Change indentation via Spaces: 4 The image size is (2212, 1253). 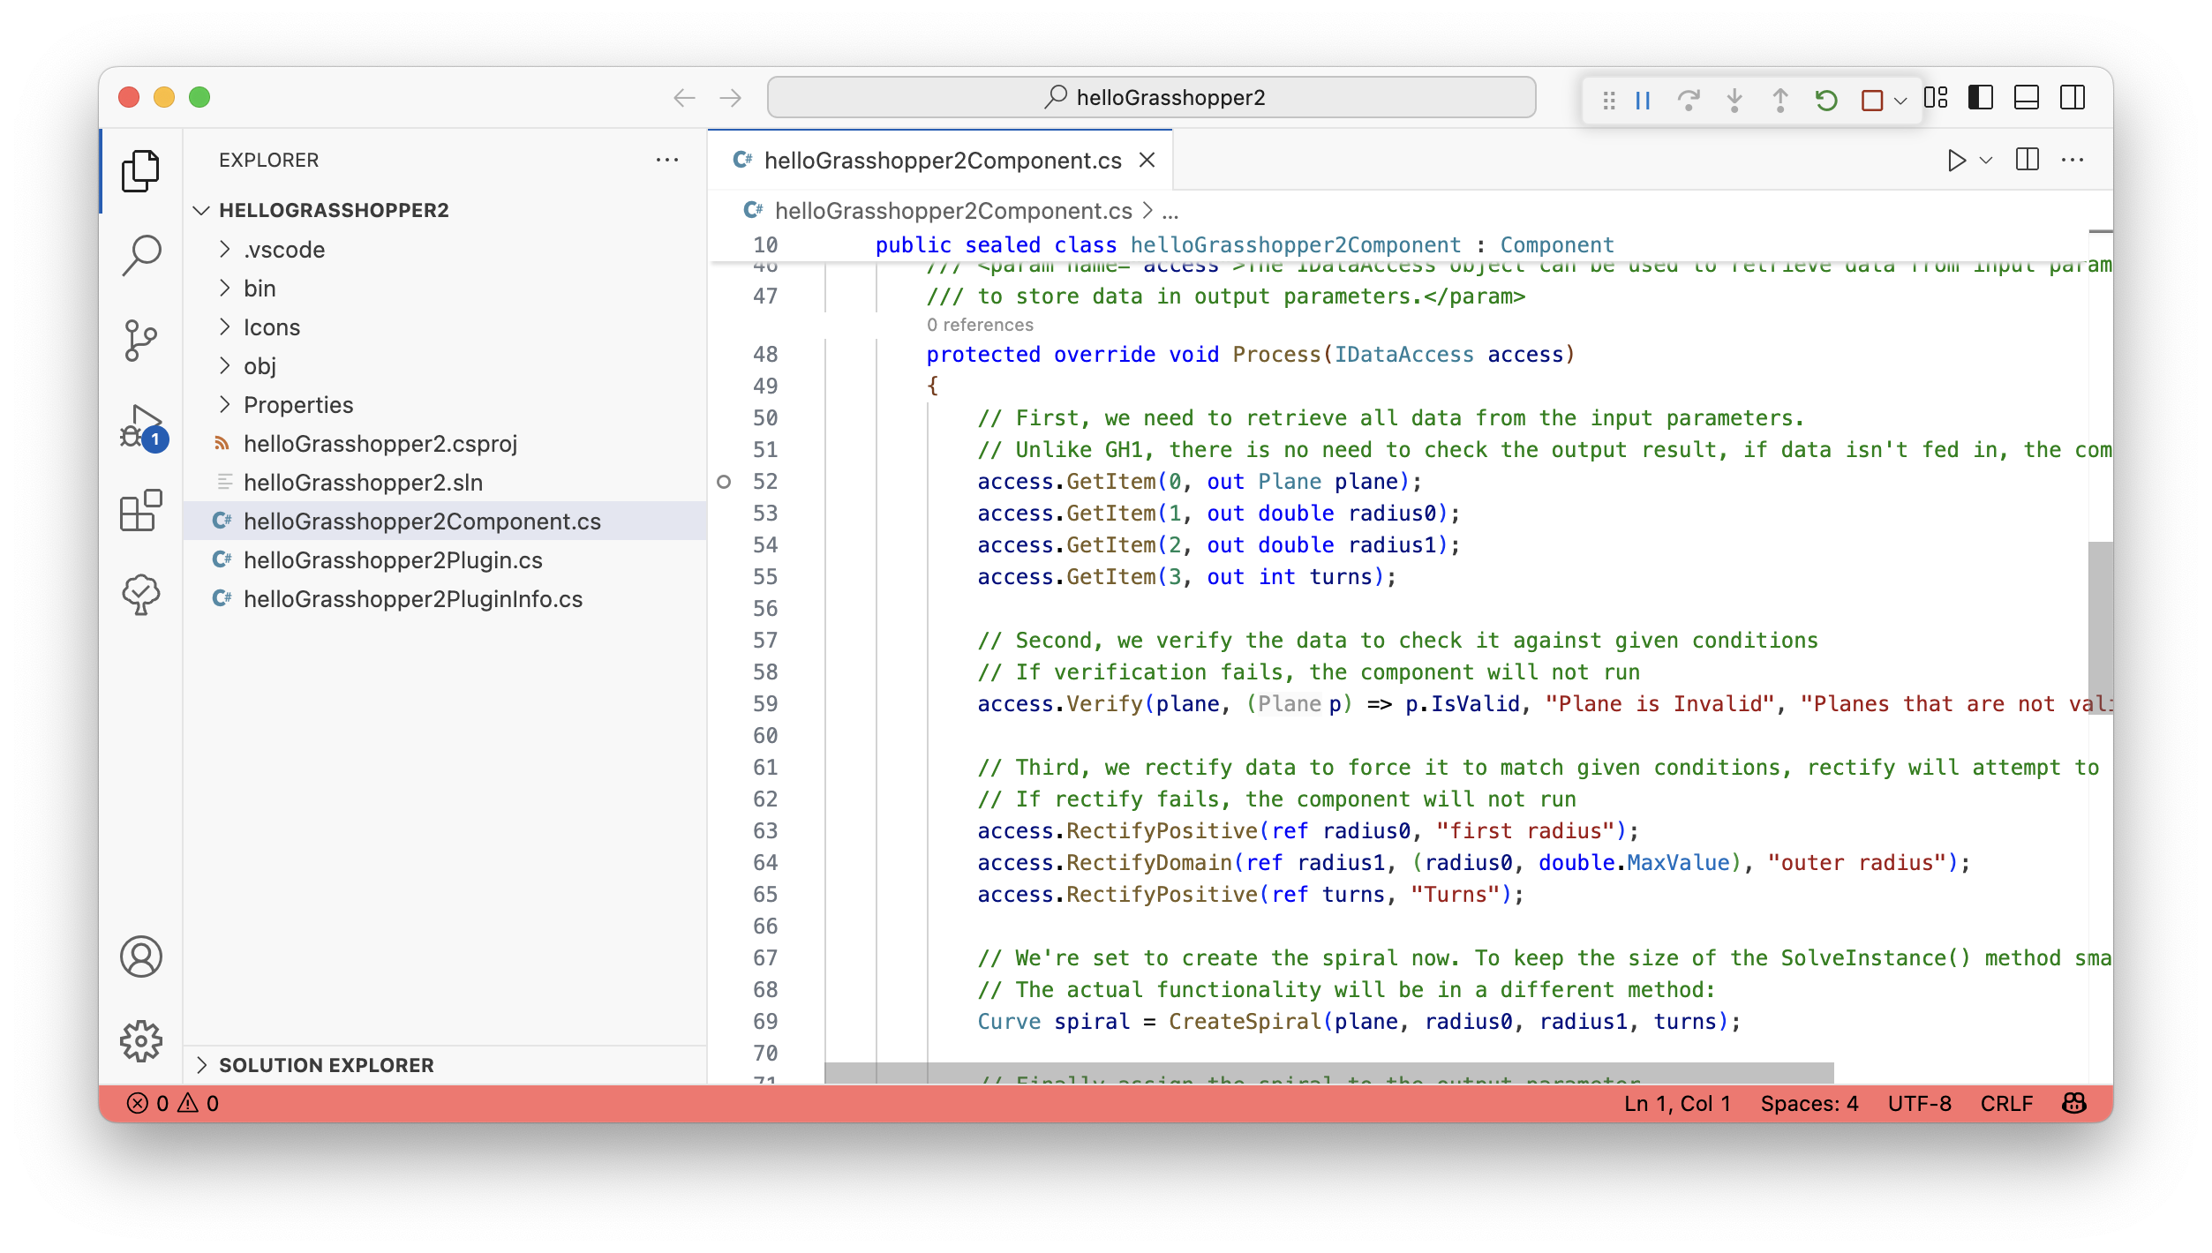[1809, 1103]
